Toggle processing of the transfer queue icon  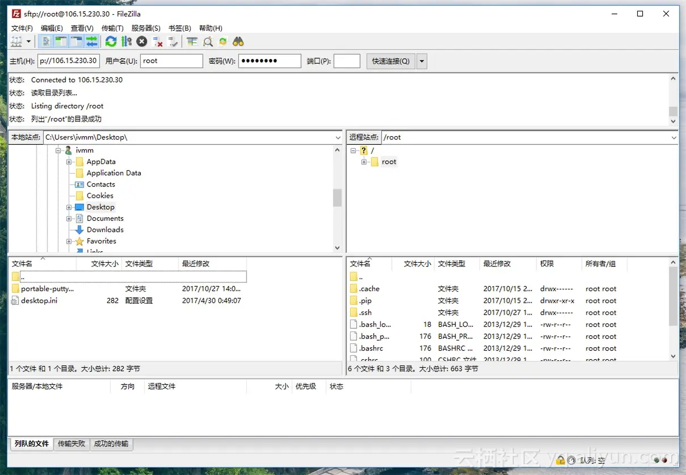point(127,41)
